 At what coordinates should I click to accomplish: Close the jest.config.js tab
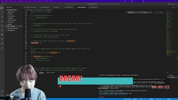[x=87, y=7]
